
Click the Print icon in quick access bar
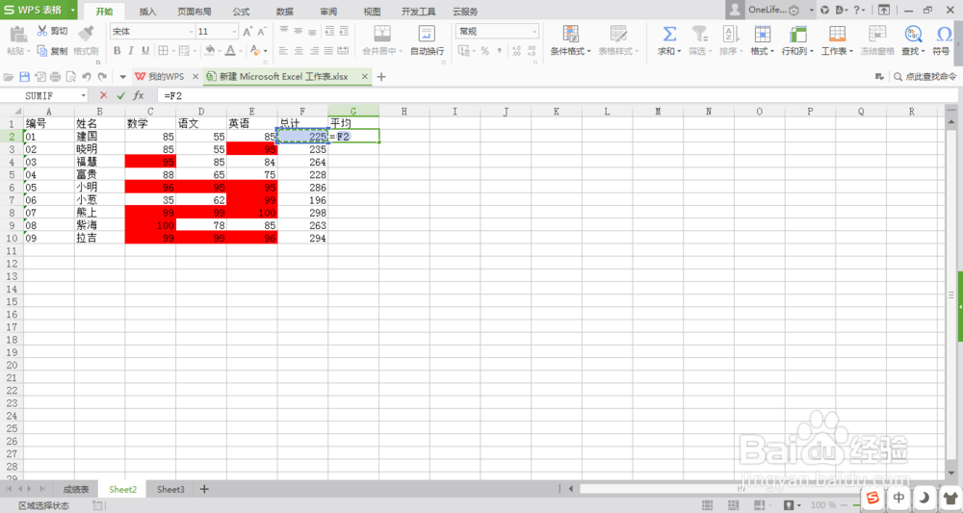(55, 77)
